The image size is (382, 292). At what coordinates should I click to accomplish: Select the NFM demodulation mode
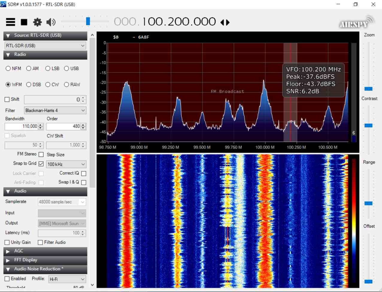point(8,69)
